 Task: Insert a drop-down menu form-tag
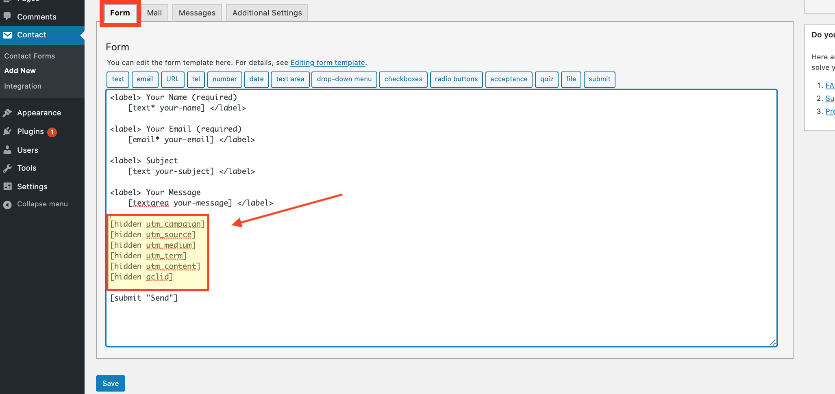pos(344,79)
